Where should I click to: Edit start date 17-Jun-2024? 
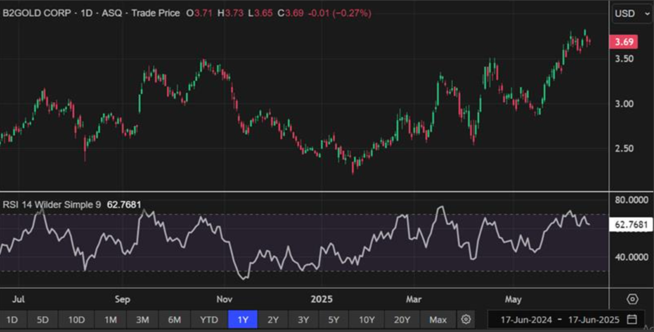pyautogui.click(x=526, y=320)
